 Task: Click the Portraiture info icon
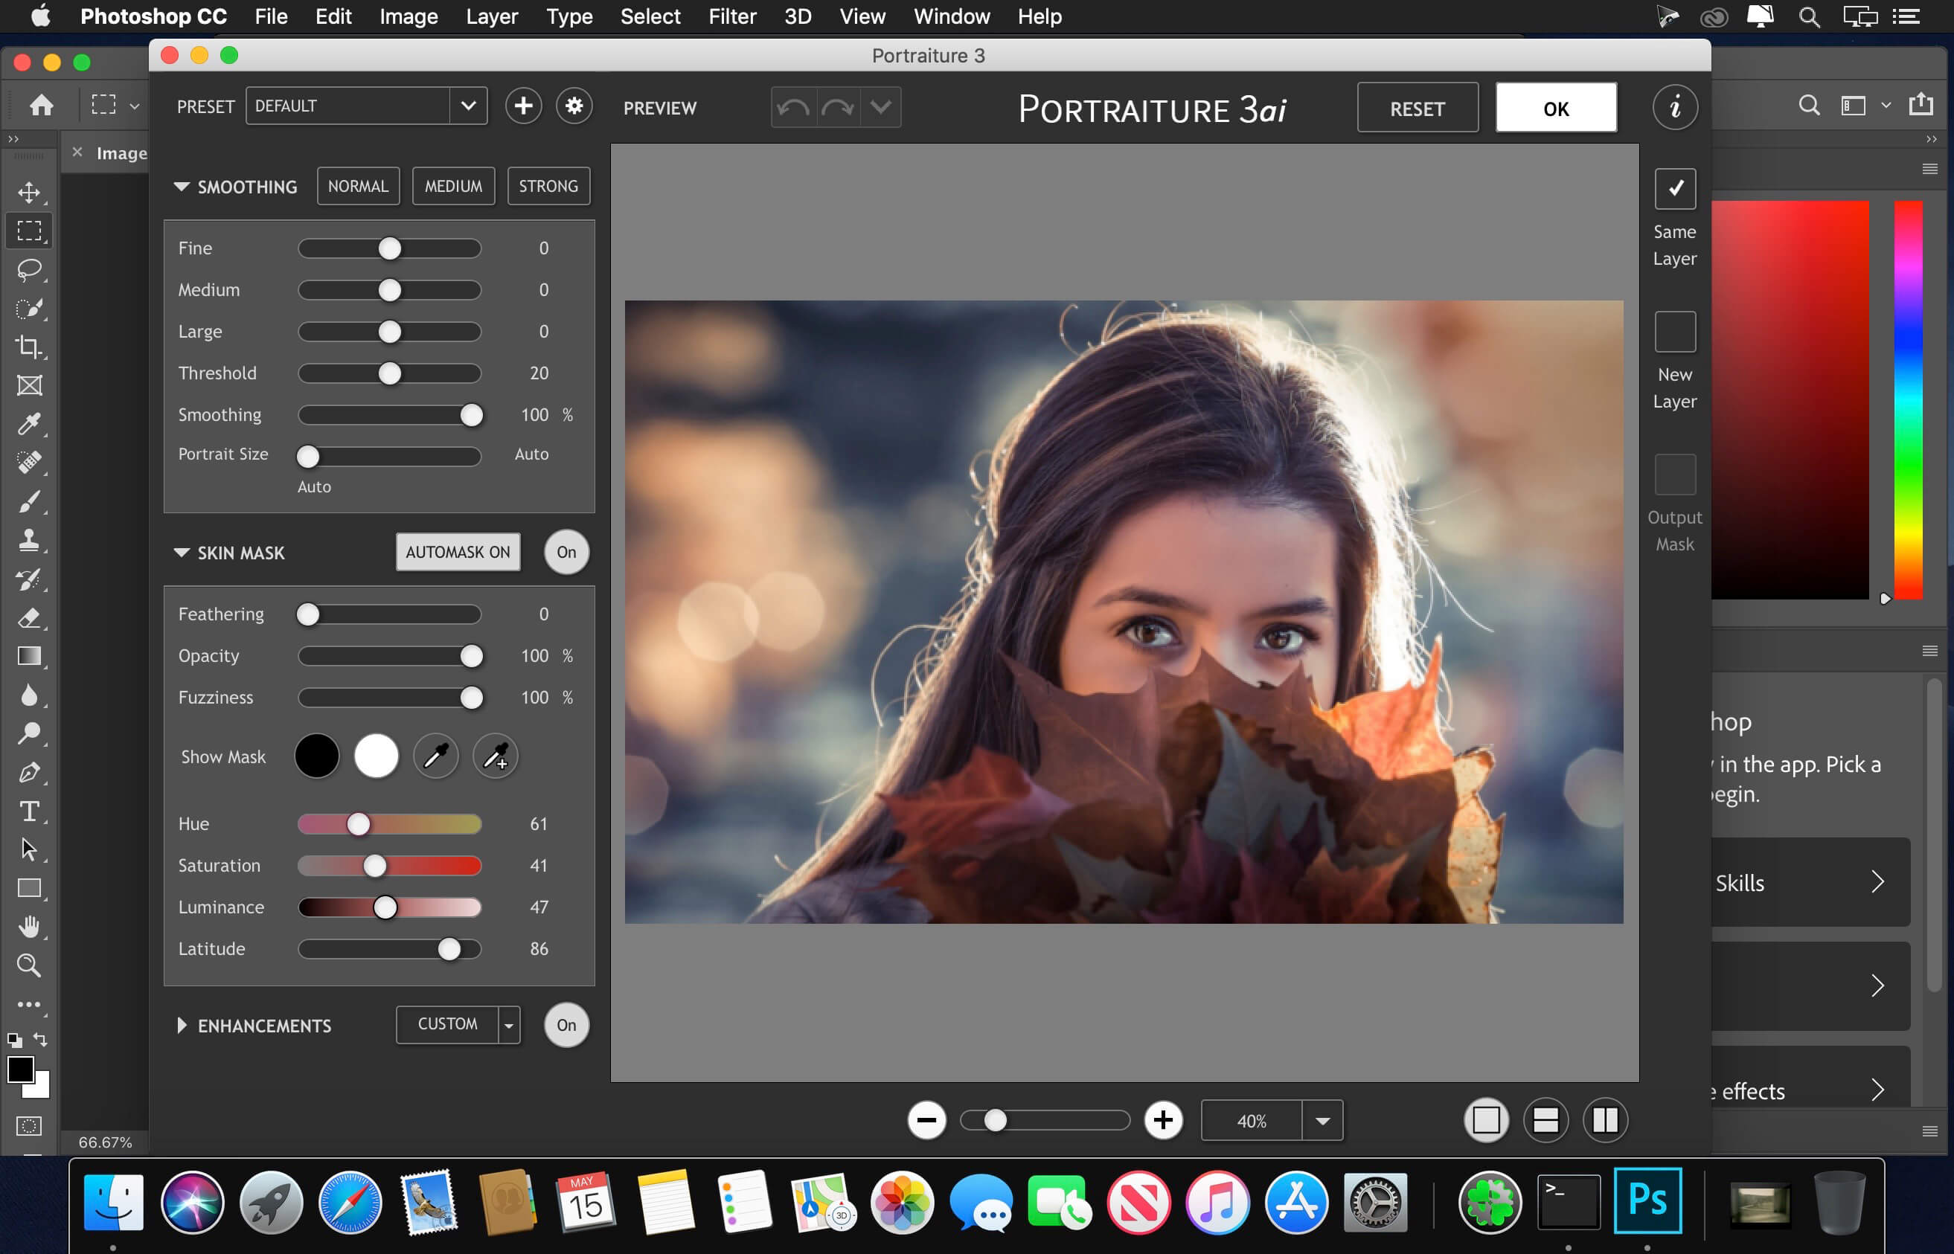(x=1673, y=107)
